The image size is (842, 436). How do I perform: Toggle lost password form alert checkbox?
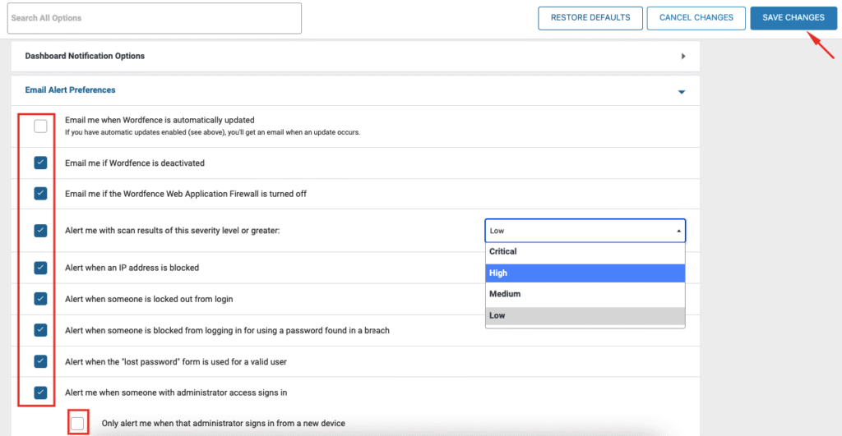[x=40, y=361]
